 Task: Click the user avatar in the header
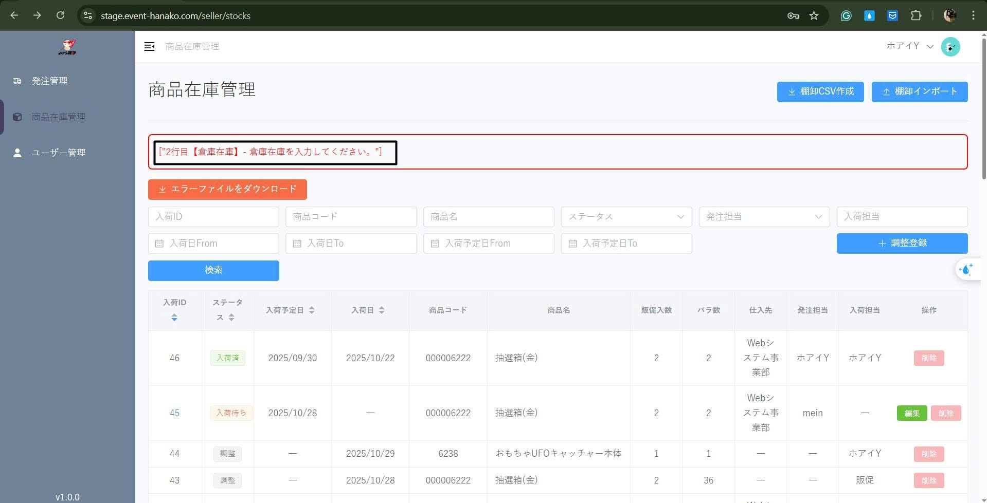950,47
